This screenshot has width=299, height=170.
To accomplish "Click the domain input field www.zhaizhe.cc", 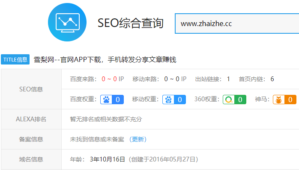I will coord(237,23).
